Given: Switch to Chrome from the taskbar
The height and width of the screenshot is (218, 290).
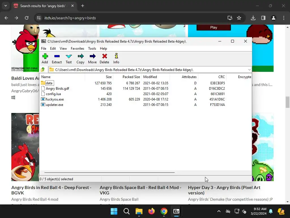Looking at the screenshot, I should click(x=164, y=211).
